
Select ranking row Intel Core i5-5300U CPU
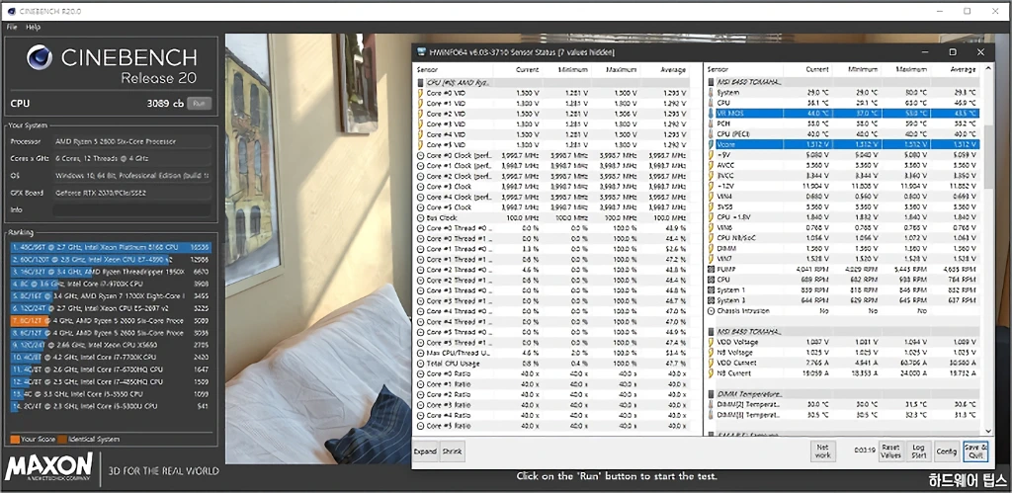click(x=111, y=406)
